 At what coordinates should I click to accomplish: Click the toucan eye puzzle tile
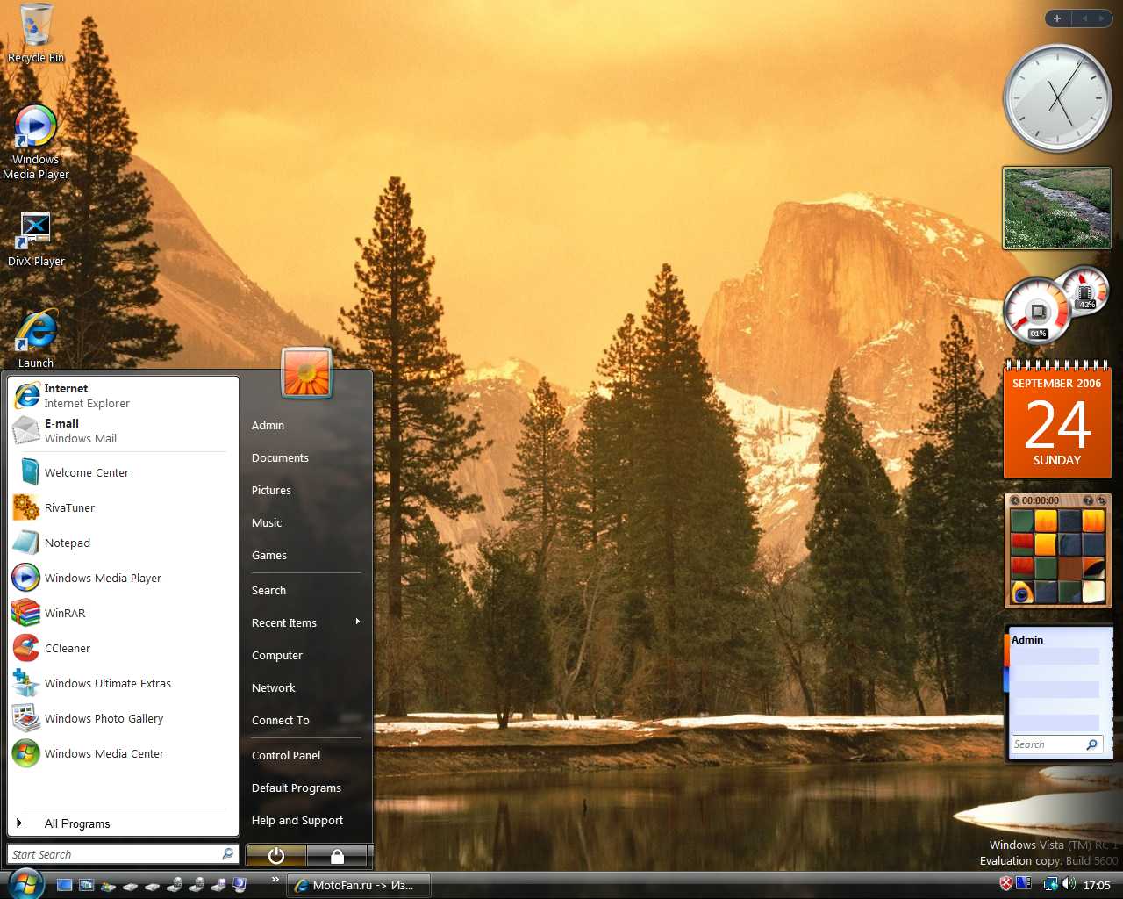click(1021, 593)
